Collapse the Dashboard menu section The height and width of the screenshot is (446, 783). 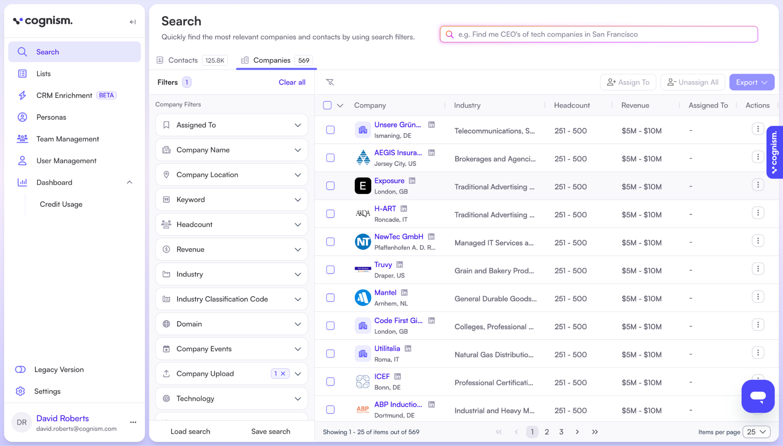[130, 182]
